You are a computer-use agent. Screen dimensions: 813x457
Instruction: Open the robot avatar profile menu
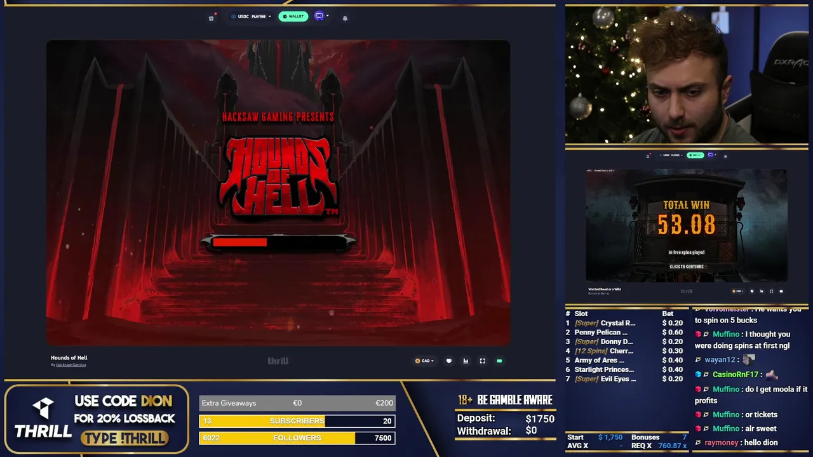319,16
